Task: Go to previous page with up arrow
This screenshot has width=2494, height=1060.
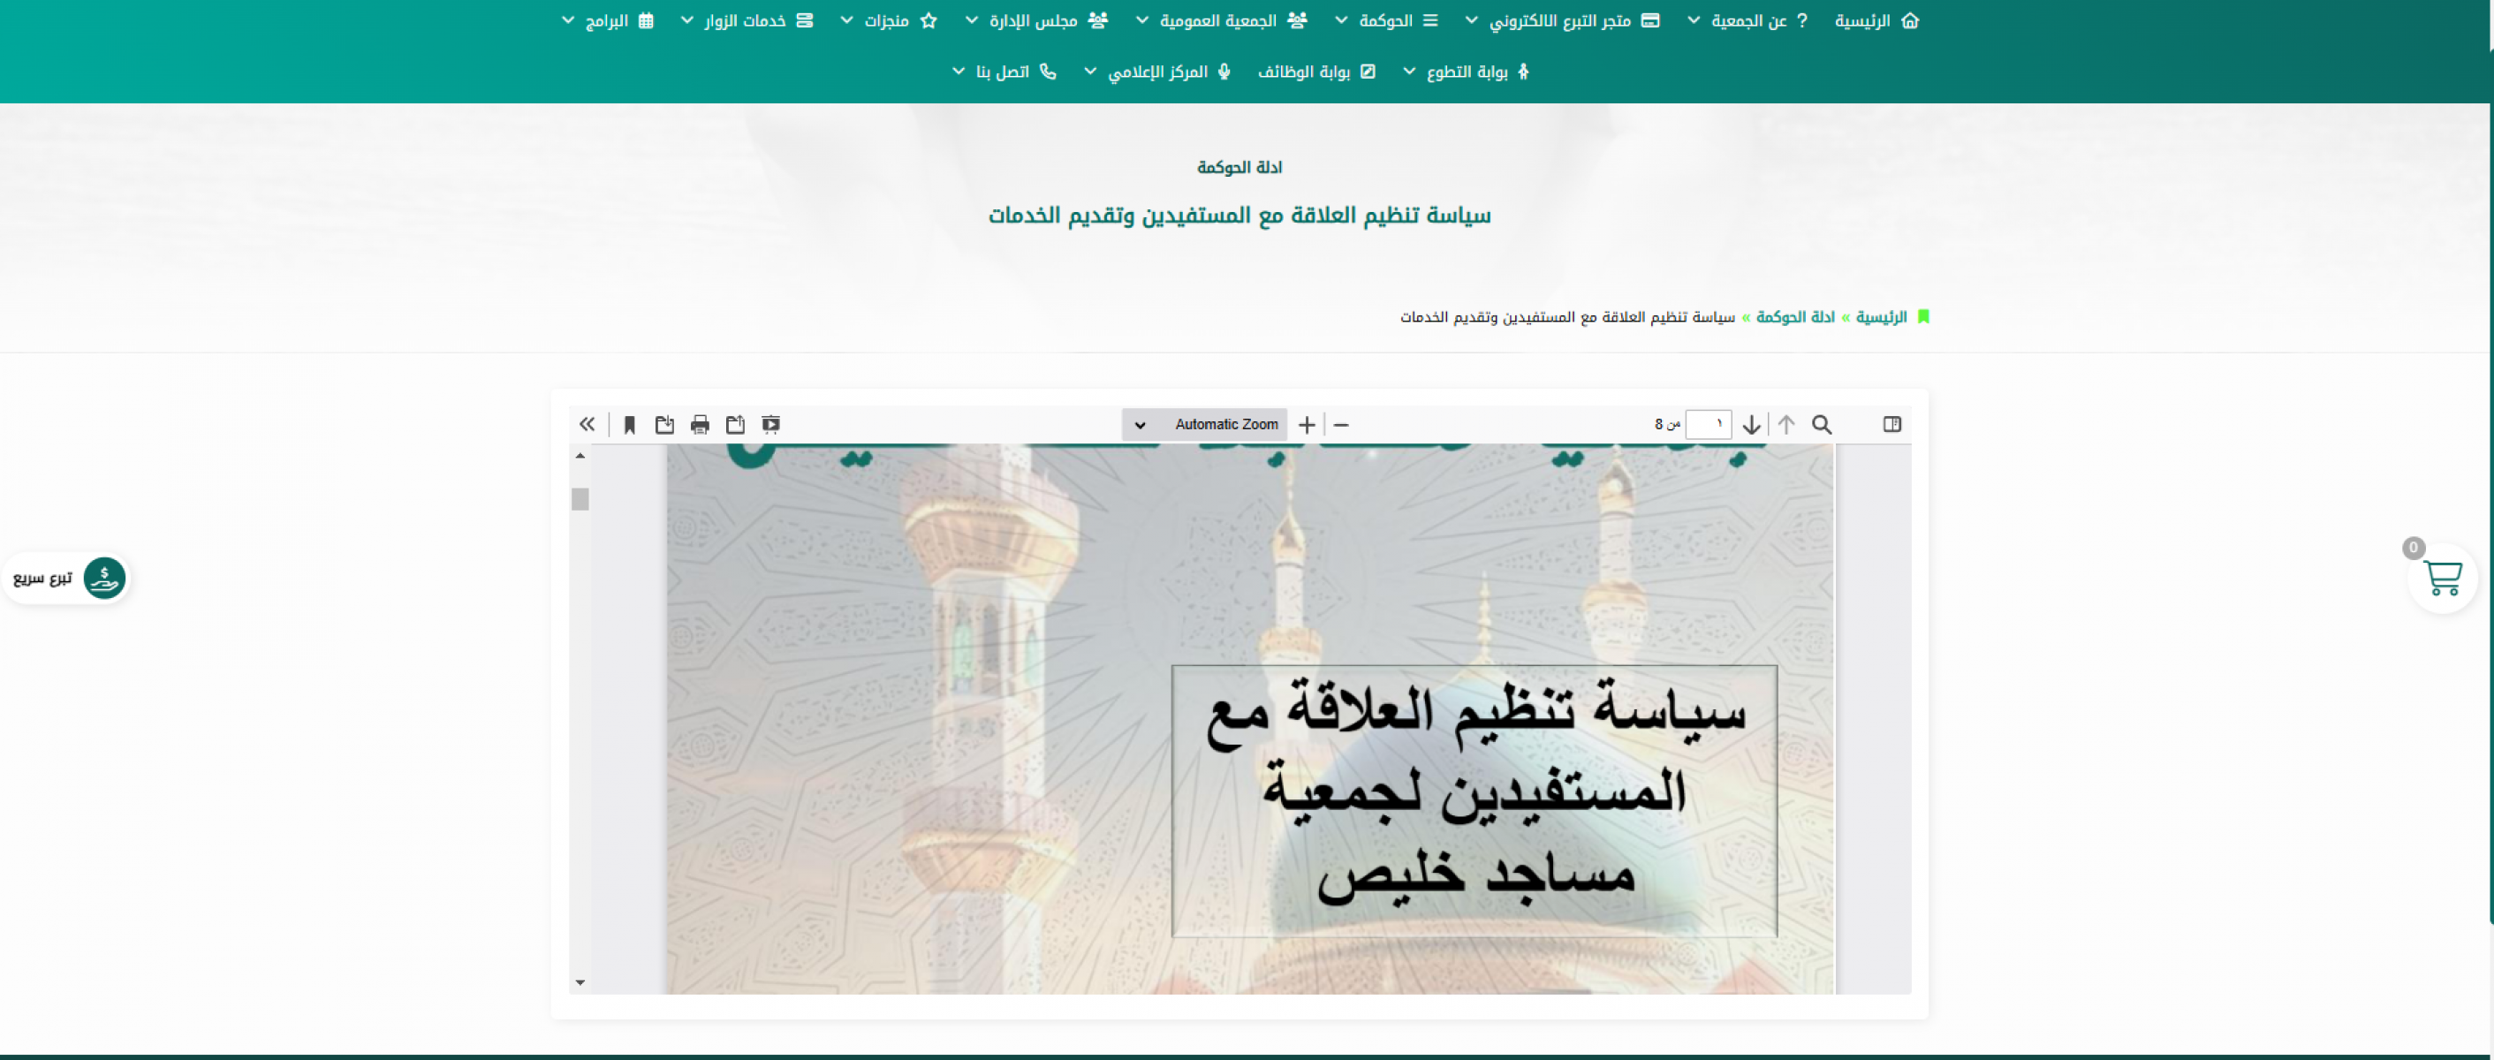Action: 1786,424
